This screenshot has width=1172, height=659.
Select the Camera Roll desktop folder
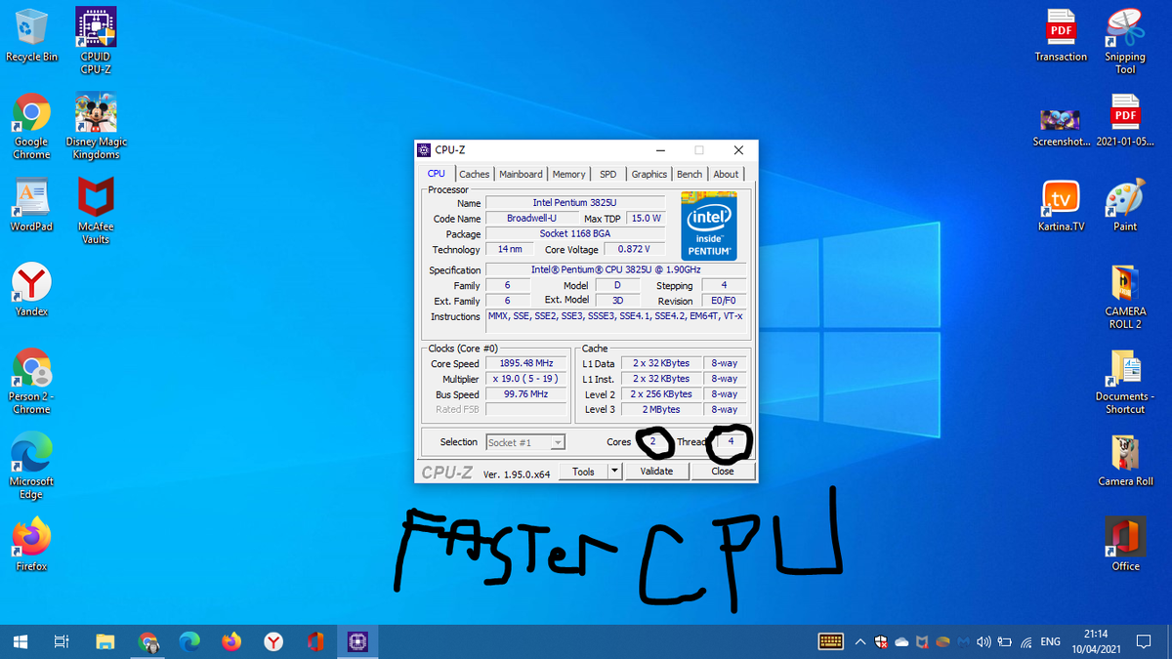pos(1125,460)
